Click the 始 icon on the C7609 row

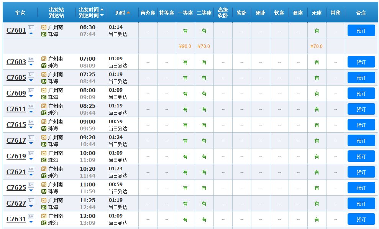click(43, 91)
